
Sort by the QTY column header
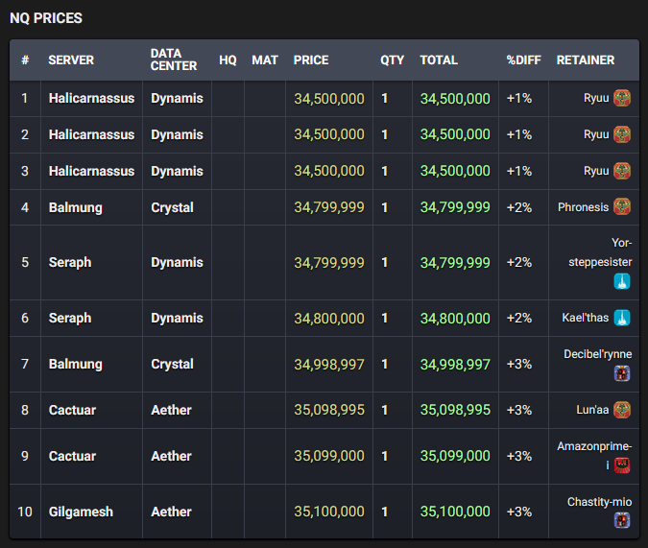[393, 60]
